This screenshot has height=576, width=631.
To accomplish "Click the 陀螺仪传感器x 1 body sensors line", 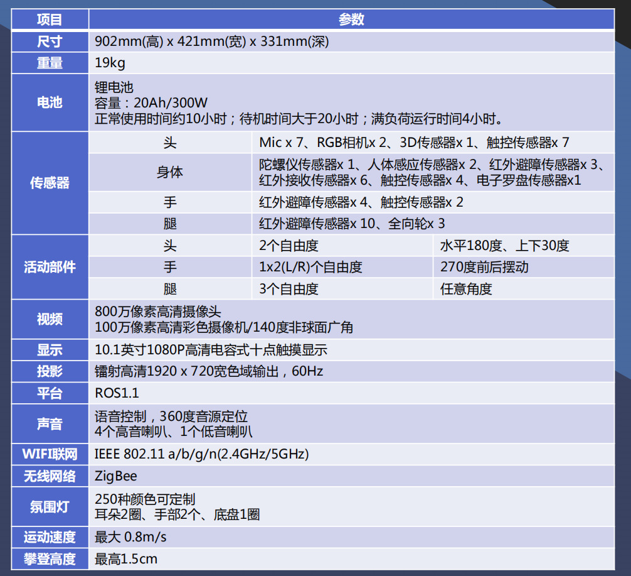I will coord(432,165).
